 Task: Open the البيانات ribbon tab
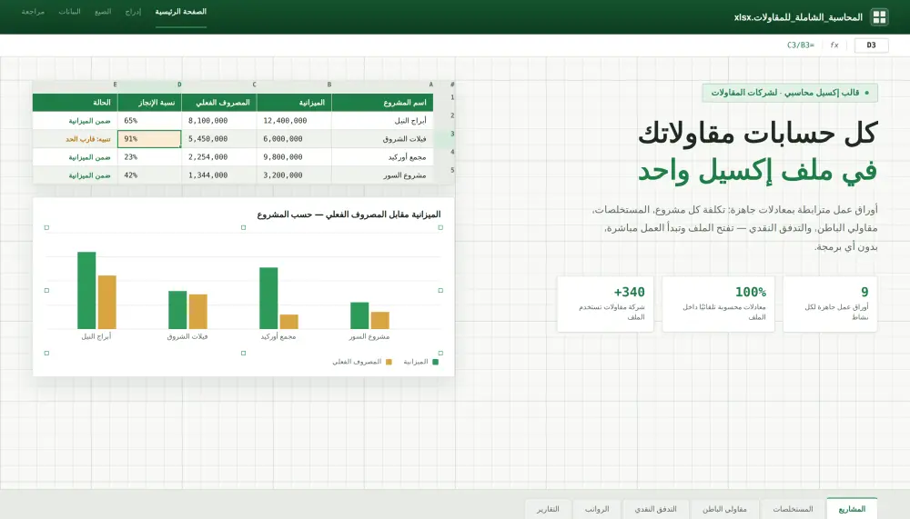point(69,12)
